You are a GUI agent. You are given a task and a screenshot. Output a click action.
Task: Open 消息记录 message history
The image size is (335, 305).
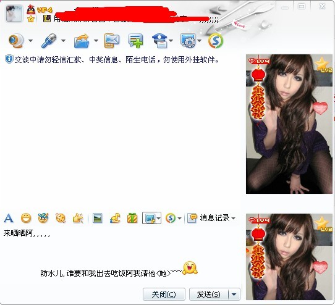[x=211, y=218]
